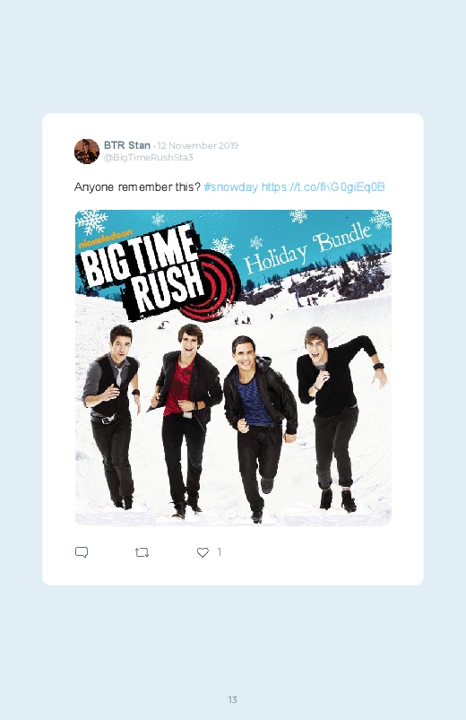This screenshot has height=720, width=466.
Task: Click the reply speech bubble icon
Action: tap(82, 552)
